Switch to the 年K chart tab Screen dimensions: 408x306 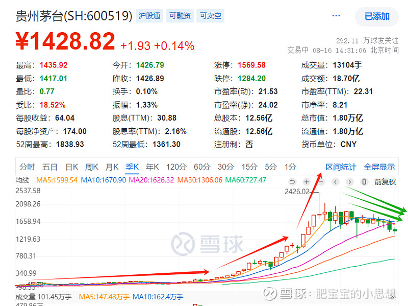[152, 167]
